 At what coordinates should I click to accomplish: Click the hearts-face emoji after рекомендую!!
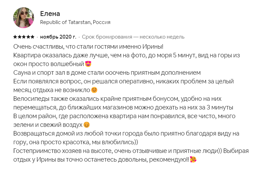pos(193,160)
